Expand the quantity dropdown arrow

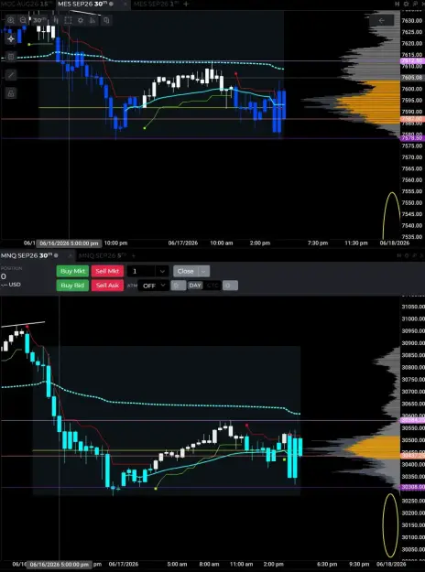coord(162,271)
